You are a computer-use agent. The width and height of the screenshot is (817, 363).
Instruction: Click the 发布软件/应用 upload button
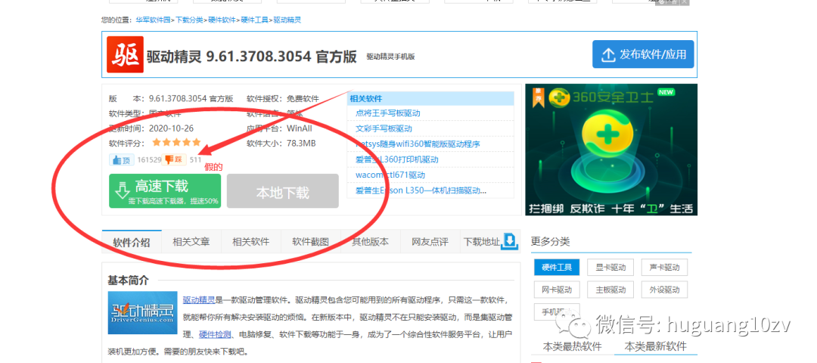[x=643, y=54]
